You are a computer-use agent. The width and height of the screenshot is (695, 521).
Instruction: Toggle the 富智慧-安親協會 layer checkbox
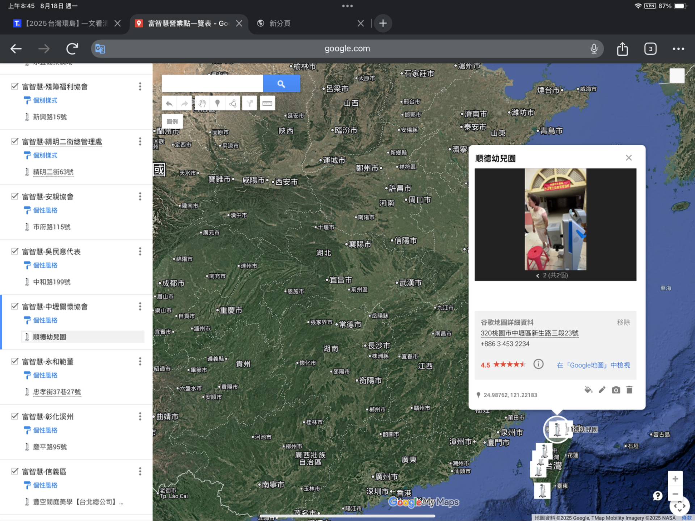[x=15, y=196]
